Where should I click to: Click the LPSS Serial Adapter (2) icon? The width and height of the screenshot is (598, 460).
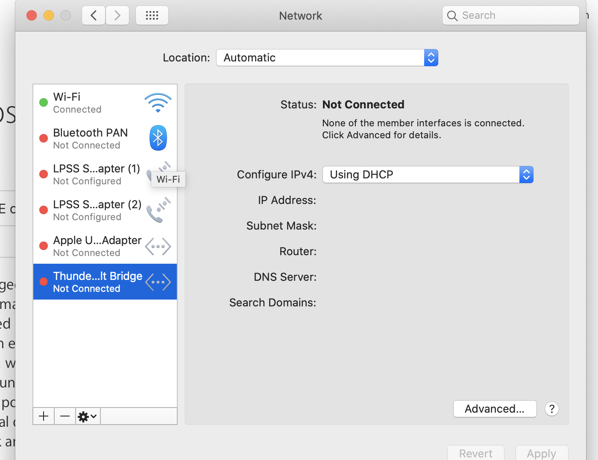tap(158, 210)
